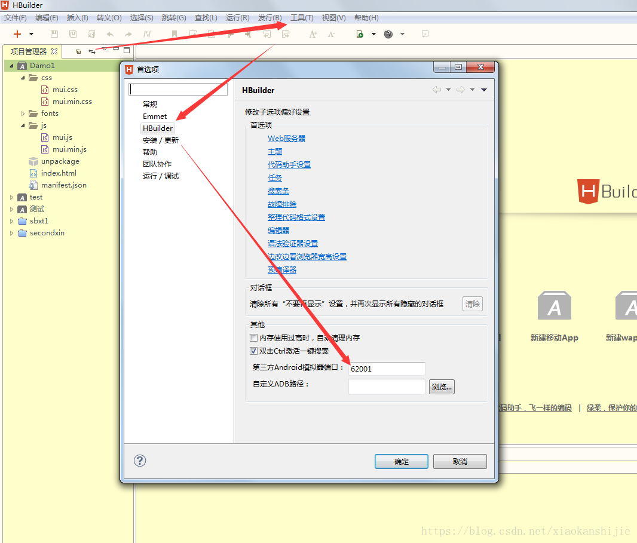Open the 帮助(H) menu
The height and width of the screenshot is (543, 637).
[366, 18]
